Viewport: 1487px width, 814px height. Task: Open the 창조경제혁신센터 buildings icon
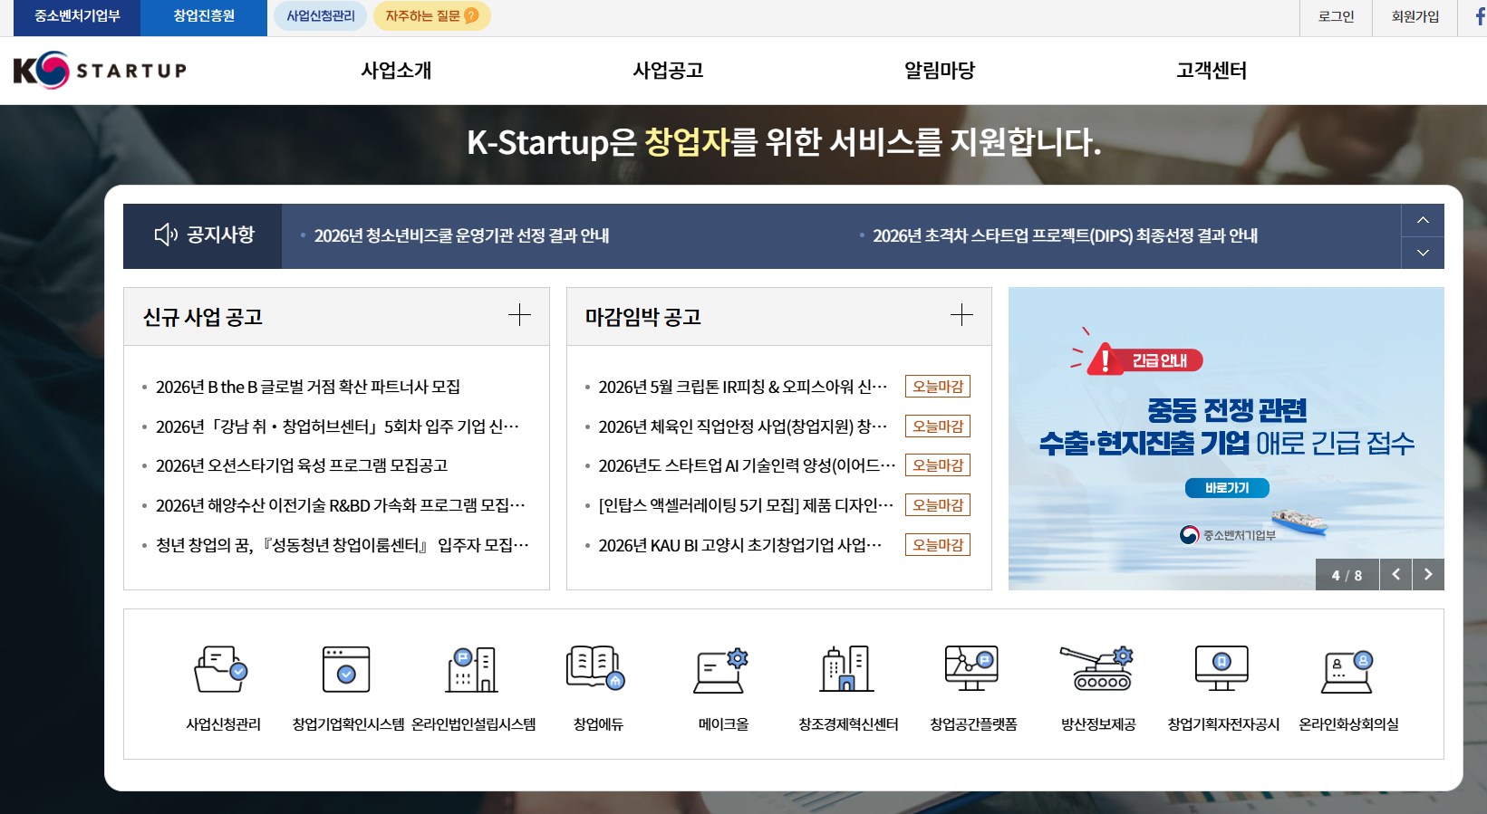pyautogui.click(x=847, y=669)
